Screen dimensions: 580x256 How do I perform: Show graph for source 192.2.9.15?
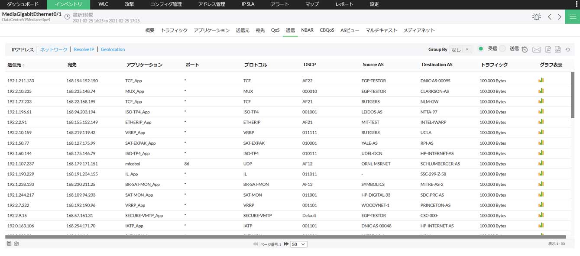pos(541,215)
